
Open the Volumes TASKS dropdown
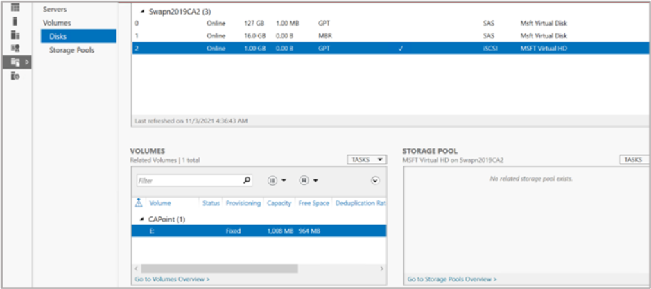(367, 159)
